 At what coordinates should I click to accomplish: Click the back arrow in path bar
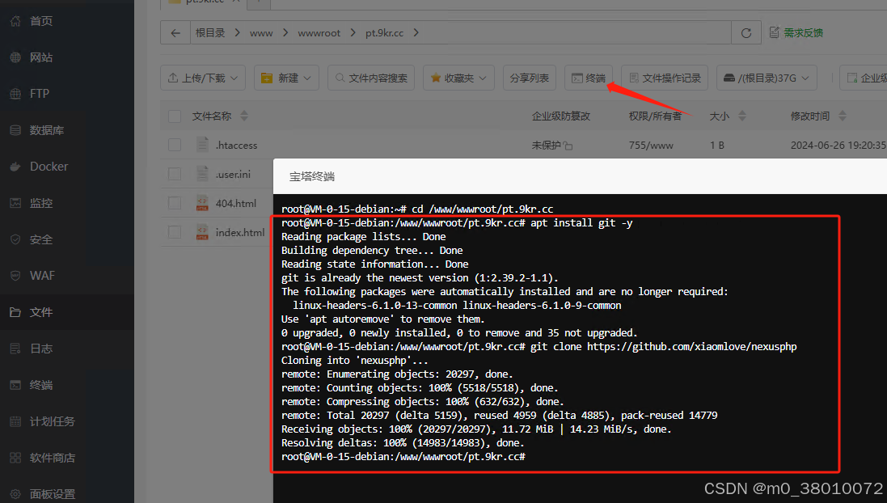pyautogui.click(x=175, y=33)
